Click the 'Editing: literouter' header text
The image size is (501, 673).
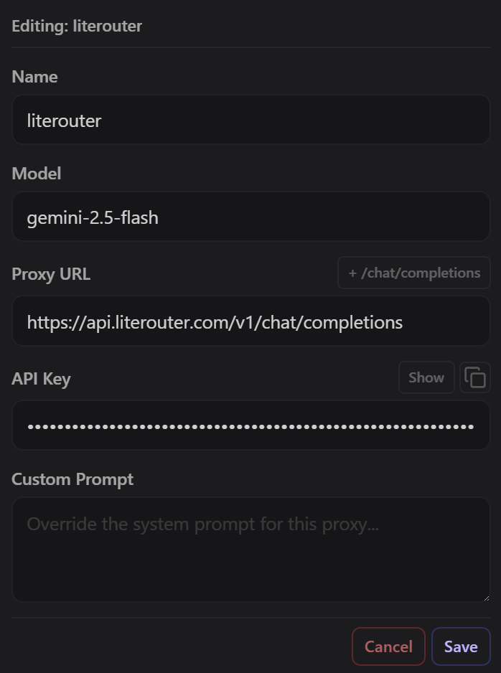[77, 26]
